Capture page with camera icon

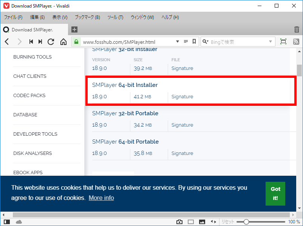point(179,222)
